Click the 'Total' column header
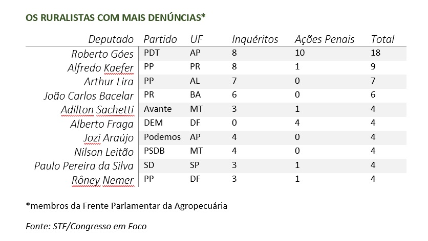Image resolution: width=428 pixels, height=241 pixels. tap(382, 39)
